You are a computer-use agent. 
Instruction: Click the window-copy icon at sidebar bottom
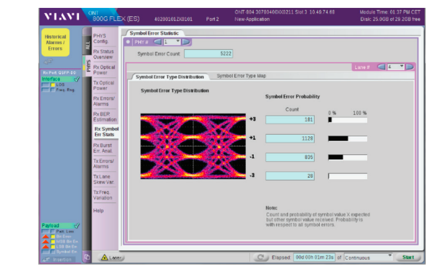[x=87, y=257]
